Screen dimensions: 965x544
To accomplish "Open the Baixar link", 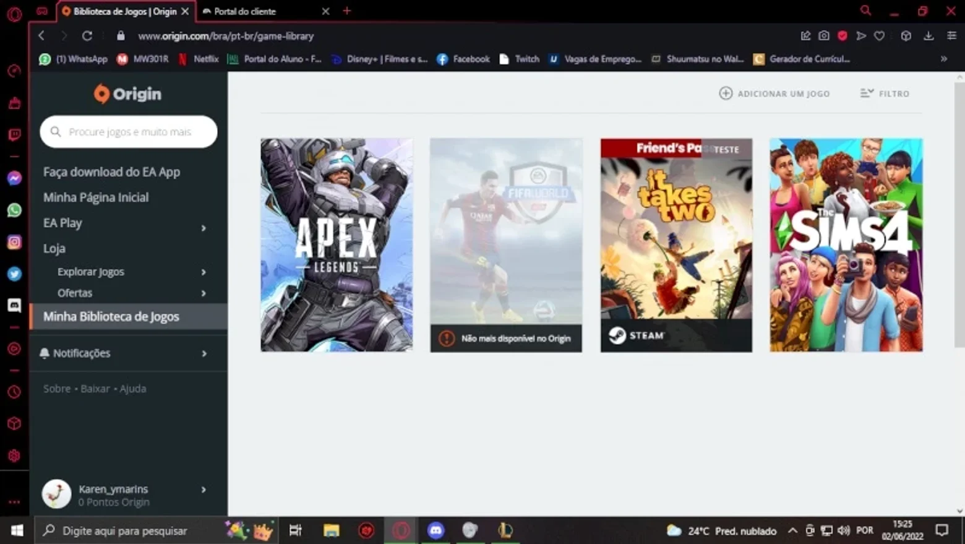I will [x=95, y=389].
